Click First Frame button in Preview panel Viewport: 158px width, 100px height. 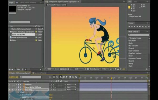point(129,27)
